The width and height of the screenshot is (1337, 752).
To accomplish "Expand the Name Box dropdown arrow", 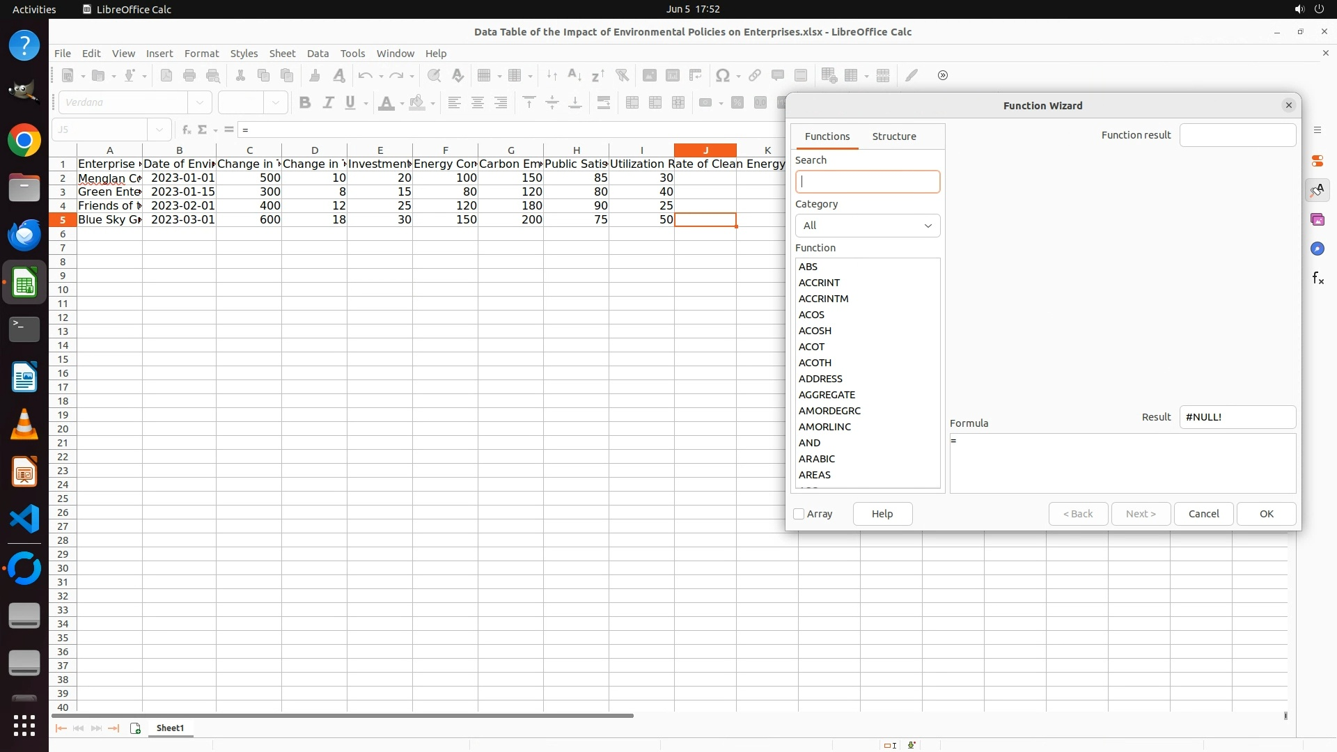I will (x=159, y=130).
